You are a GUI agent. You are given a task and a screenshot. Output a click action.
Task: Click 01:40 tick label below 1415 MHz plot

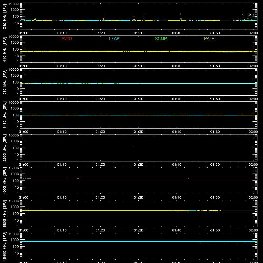pyautogui.click(x=177, y=132)
